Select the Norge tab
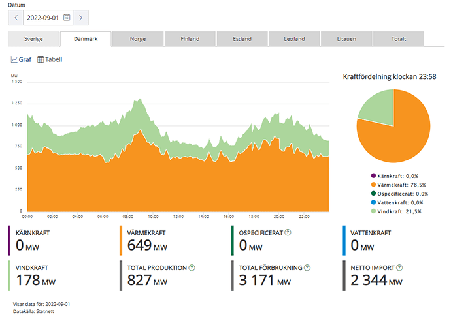Viewport: 451px width, 319px height. (137, 39)
